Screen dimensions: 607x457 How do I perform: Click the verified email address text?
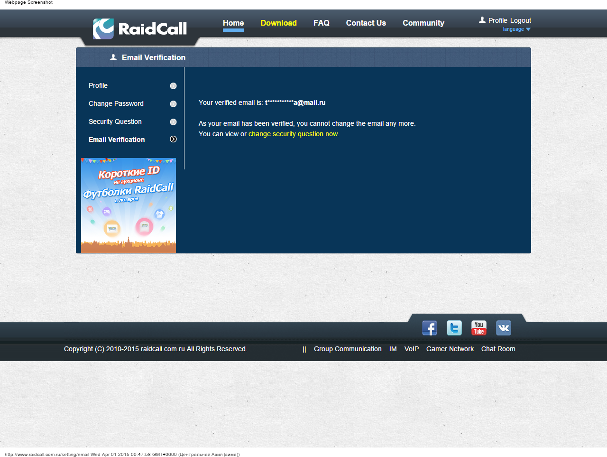pos(295,103)
